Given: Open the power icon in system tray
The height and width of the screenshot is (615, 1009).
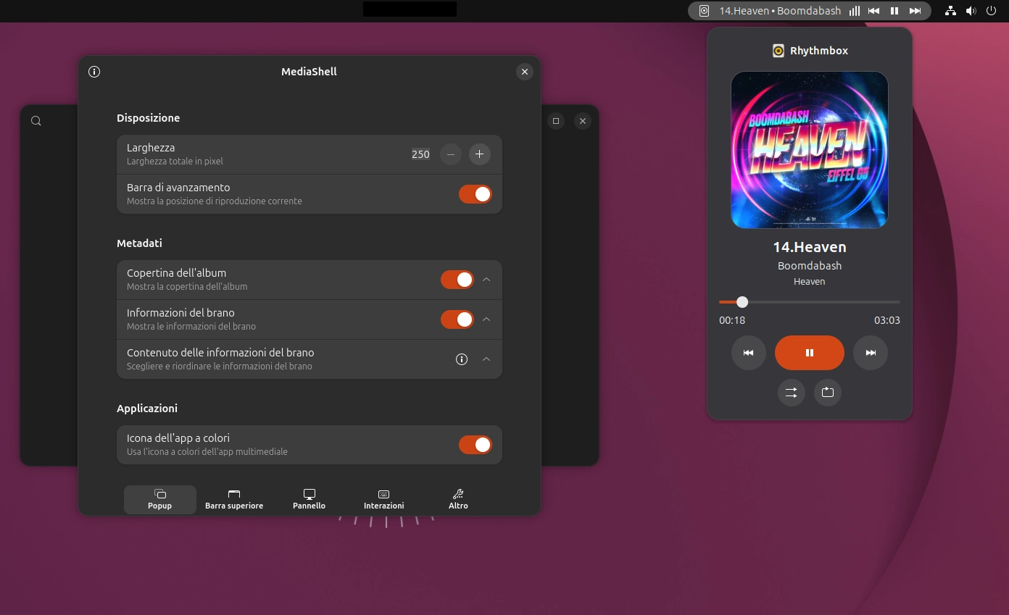Looking at the screenshot, I should [991, 11].
